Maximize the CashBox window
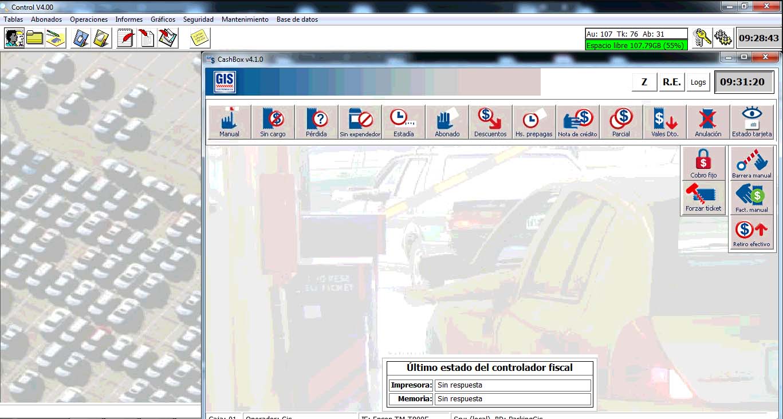Screen dimensions: 783x419 pyautogui.click(x=744, y=57)
